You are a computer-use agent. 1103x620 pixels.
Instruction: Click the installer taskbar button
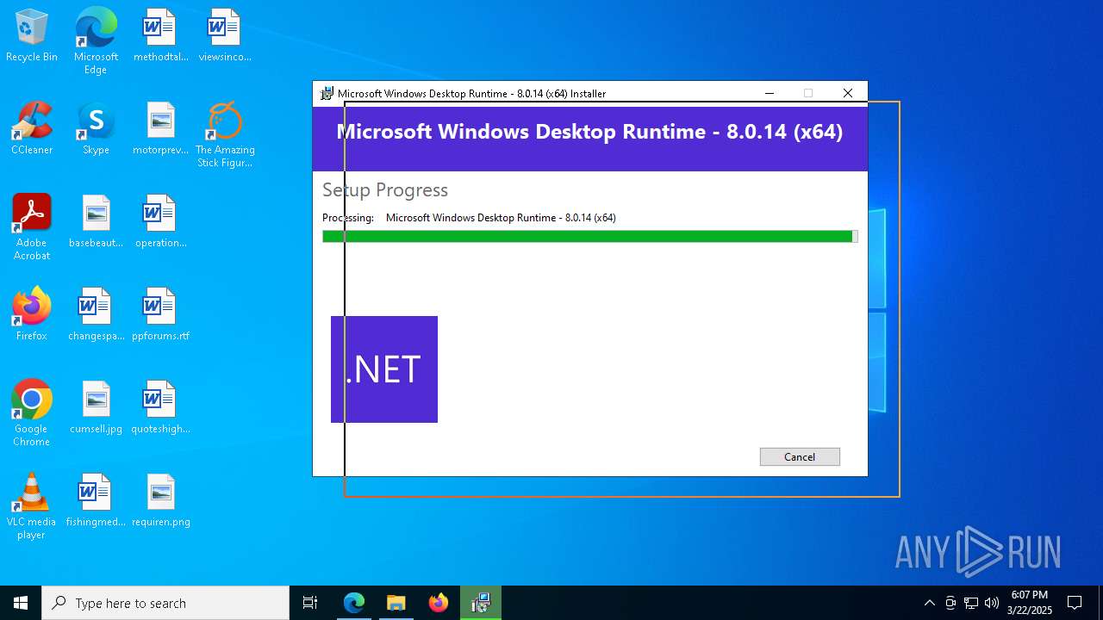click(x=480, y=603)
